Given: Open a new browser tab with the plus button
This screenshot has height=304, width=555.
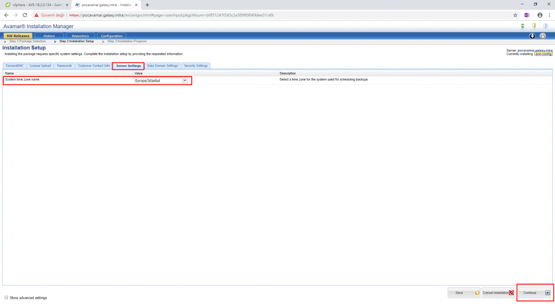Looking at the screenshot, I should (x=147, y=5).
